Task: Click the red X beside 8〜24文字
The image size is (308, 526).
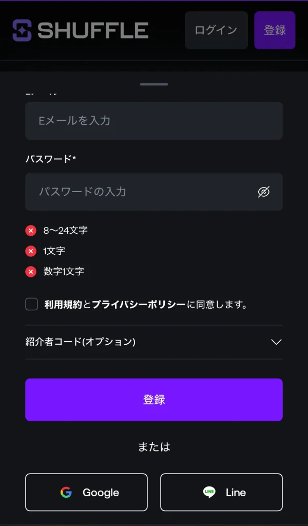Action: click(x=31, y=231)
